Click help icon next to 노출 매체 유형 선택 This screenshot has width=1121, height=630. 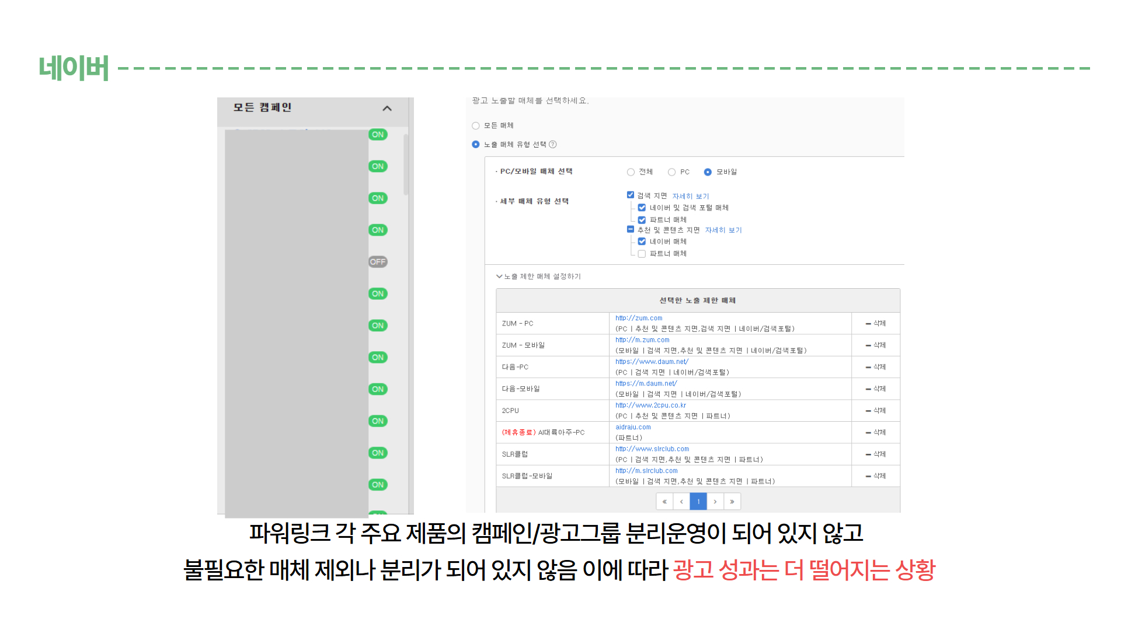[552, 145]
